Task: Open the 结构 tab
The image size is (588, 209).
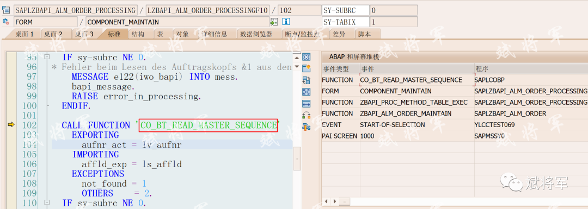Action: tap(138, 34)
